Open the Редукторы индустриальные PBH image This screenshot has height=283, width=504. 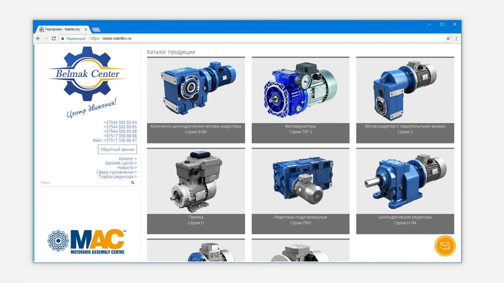pos(301,181)
